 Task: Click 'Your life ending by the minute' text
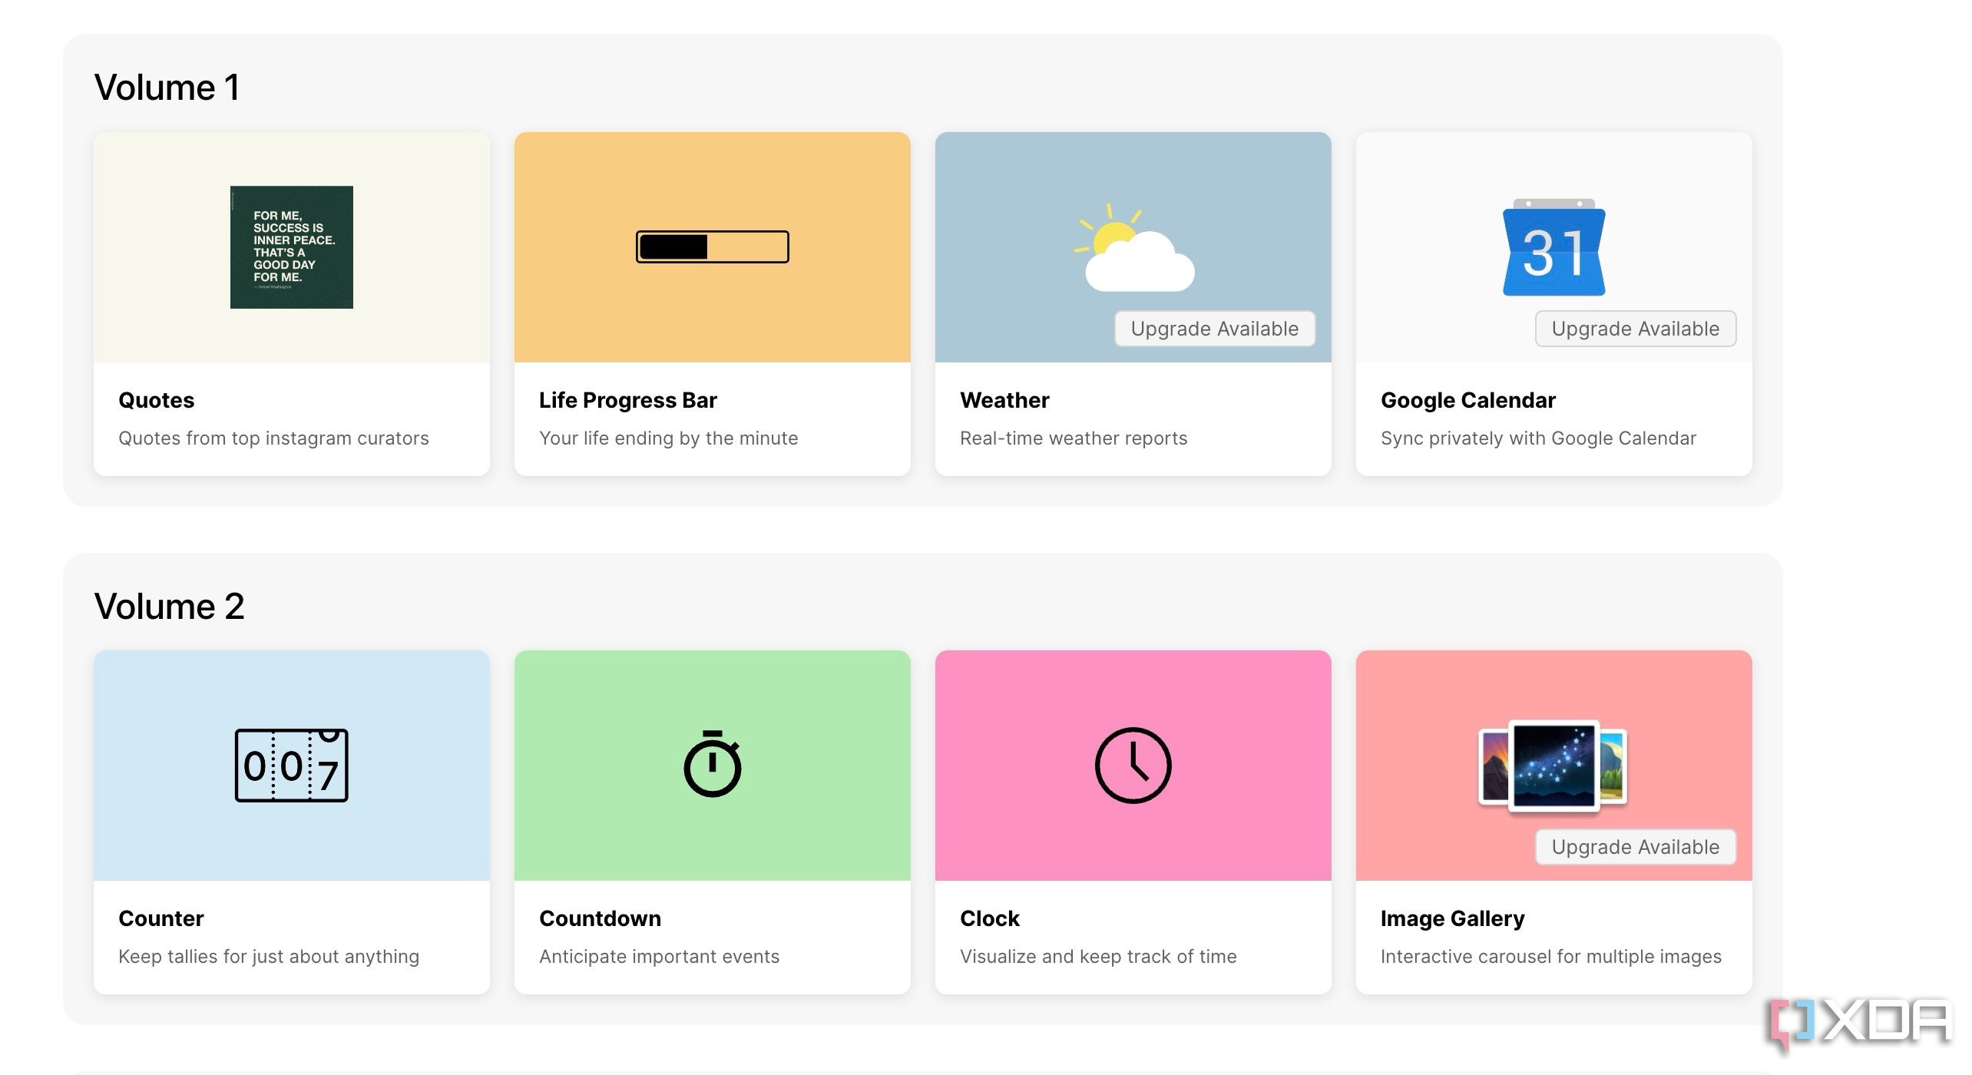669,438
